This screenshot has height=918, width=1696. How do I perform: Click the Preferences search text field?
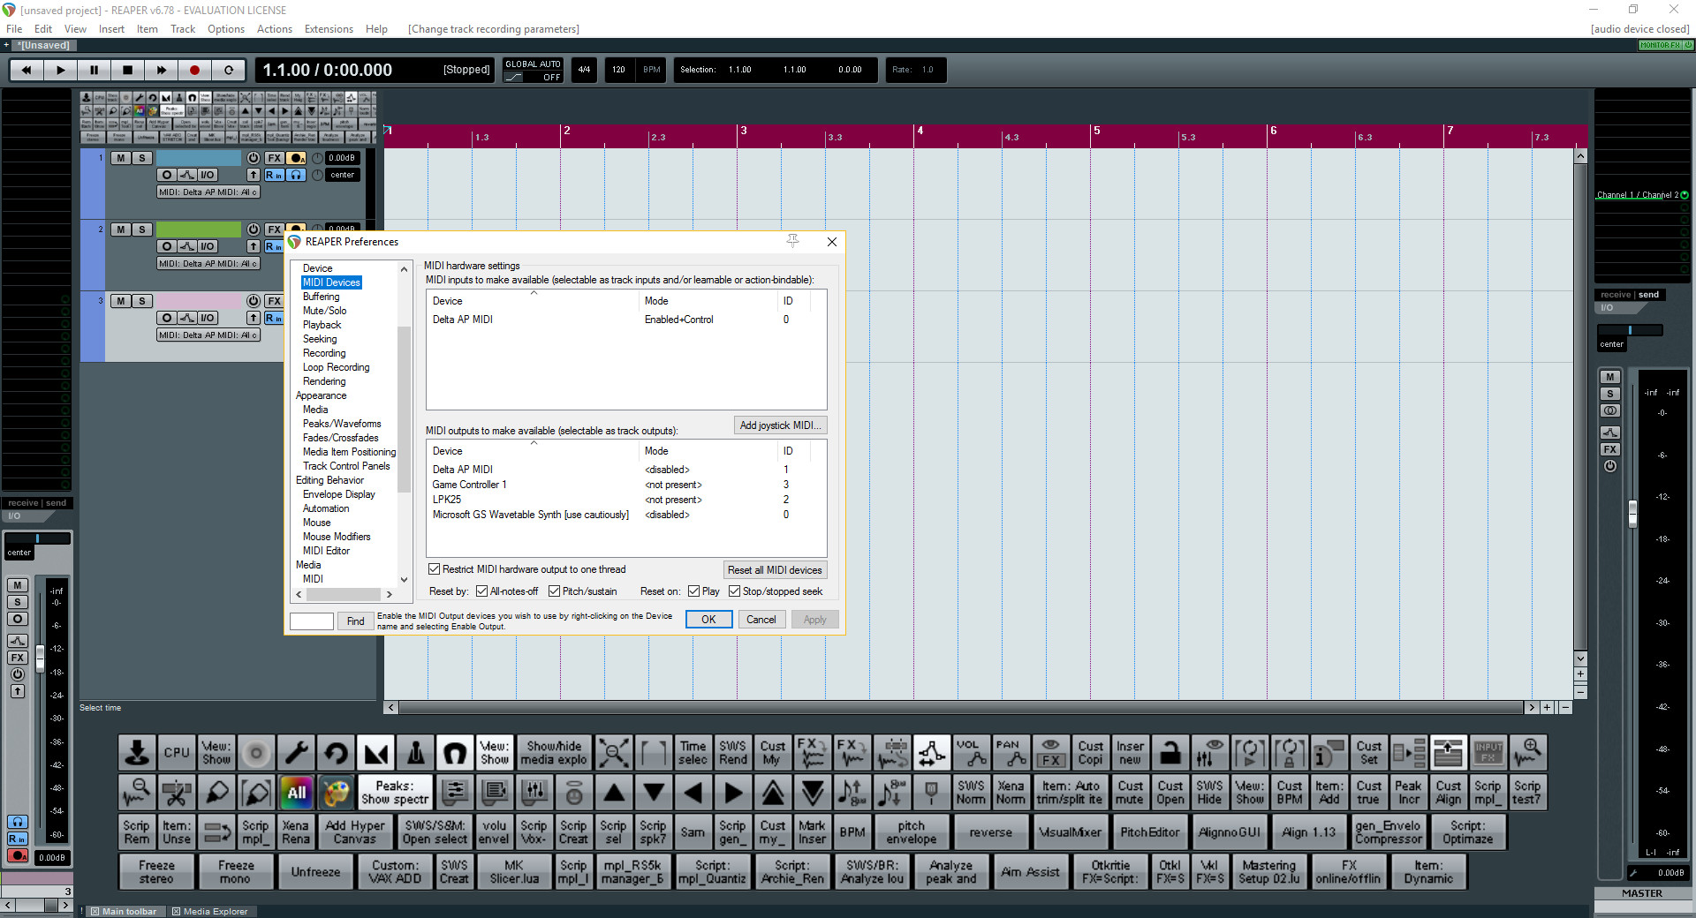[x=312, y=621]
